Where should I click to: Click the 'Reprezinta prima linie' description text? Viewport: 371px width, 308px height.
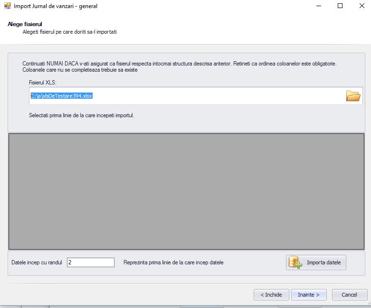click(x=173, y=262)
